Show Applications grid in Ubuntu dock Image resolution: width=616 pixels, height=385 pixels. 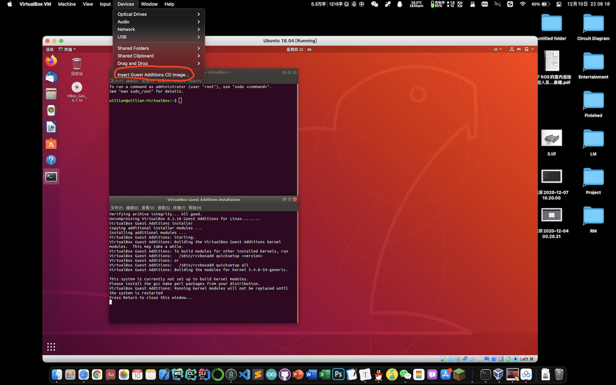click(x=51, y=347)
